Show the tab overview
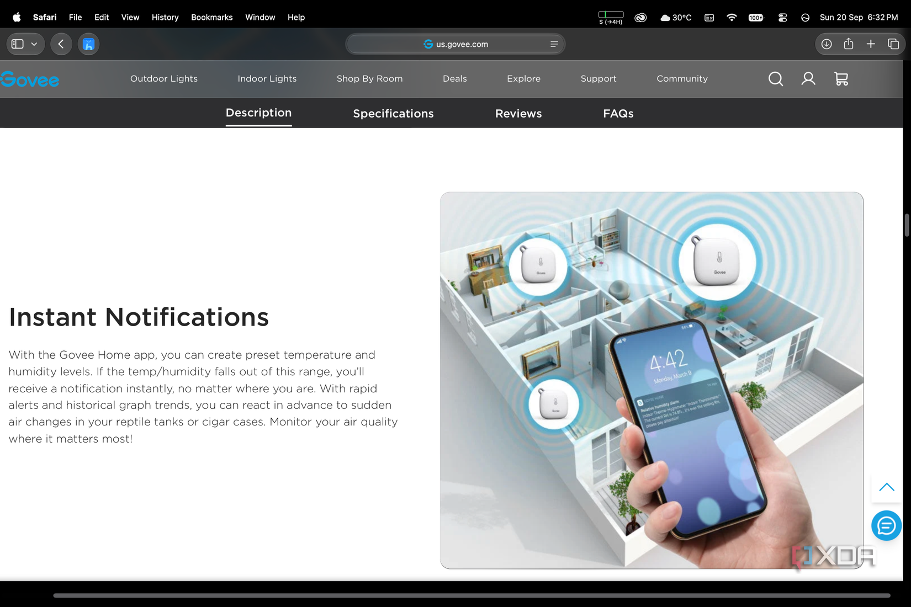The image size is (911, 607). [x=893, y=44]
